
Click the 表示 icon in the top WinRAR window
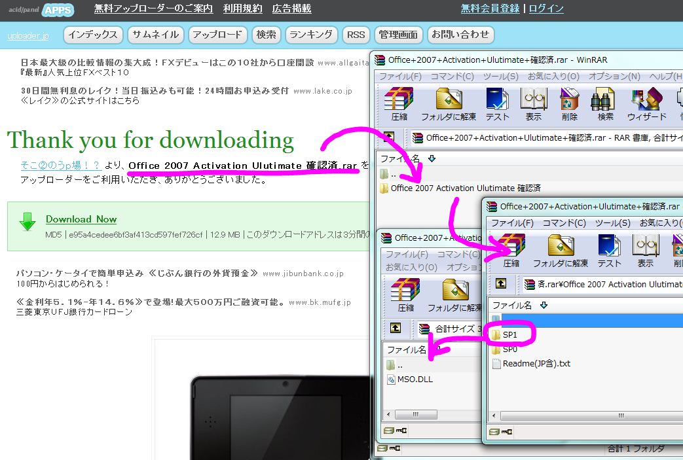[x=534, y=103]
